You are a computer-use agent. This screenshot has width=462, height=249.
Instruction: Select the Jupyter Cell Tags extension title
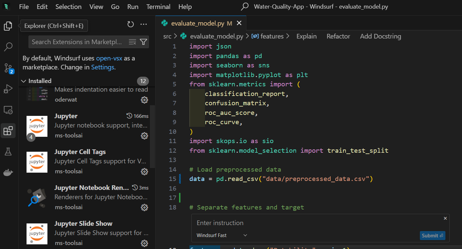point(80,152)
